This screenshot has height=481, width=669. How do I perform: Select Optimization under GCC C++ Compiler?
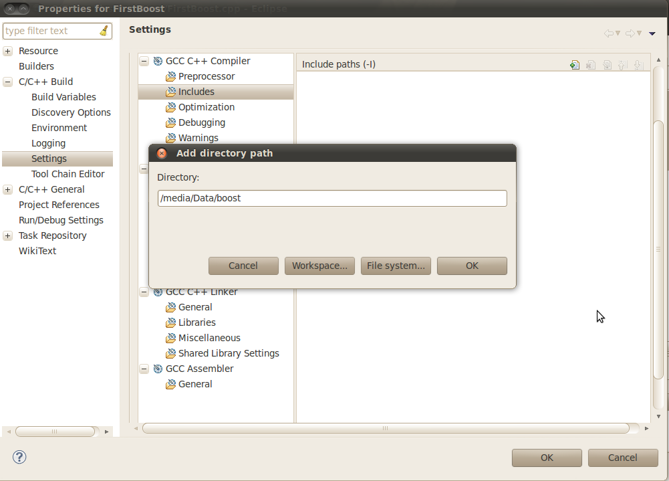(x=206, y=107)
